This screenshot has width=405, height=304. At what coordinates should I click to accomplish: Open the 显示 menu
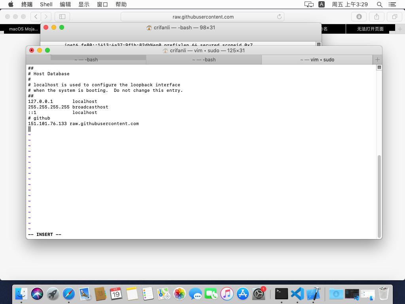(x=84, y=4)
